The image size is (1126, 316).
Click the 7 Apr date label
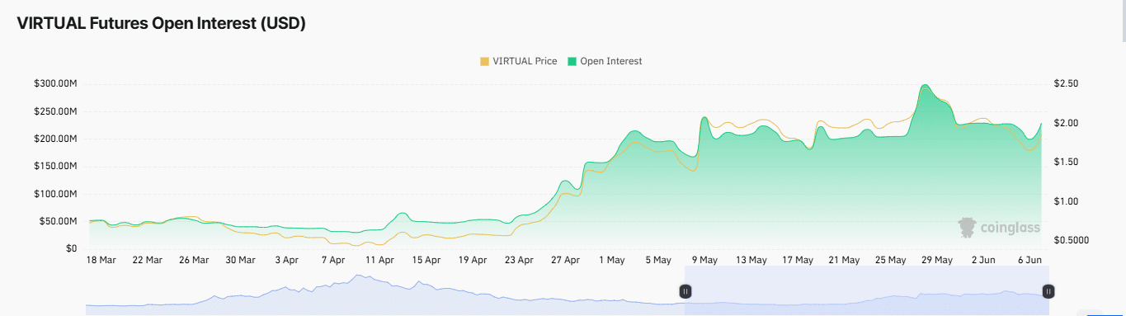click(332, 260)
